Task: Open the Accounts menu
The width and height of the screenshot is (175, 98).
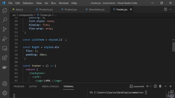Action: [x=5, y=84]
